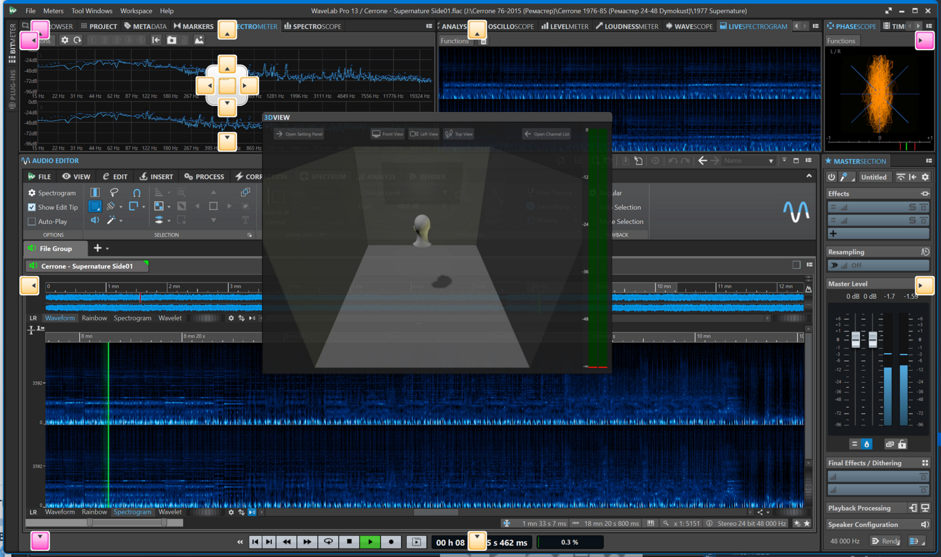Choose the lasso selection tool

point(114,192)
